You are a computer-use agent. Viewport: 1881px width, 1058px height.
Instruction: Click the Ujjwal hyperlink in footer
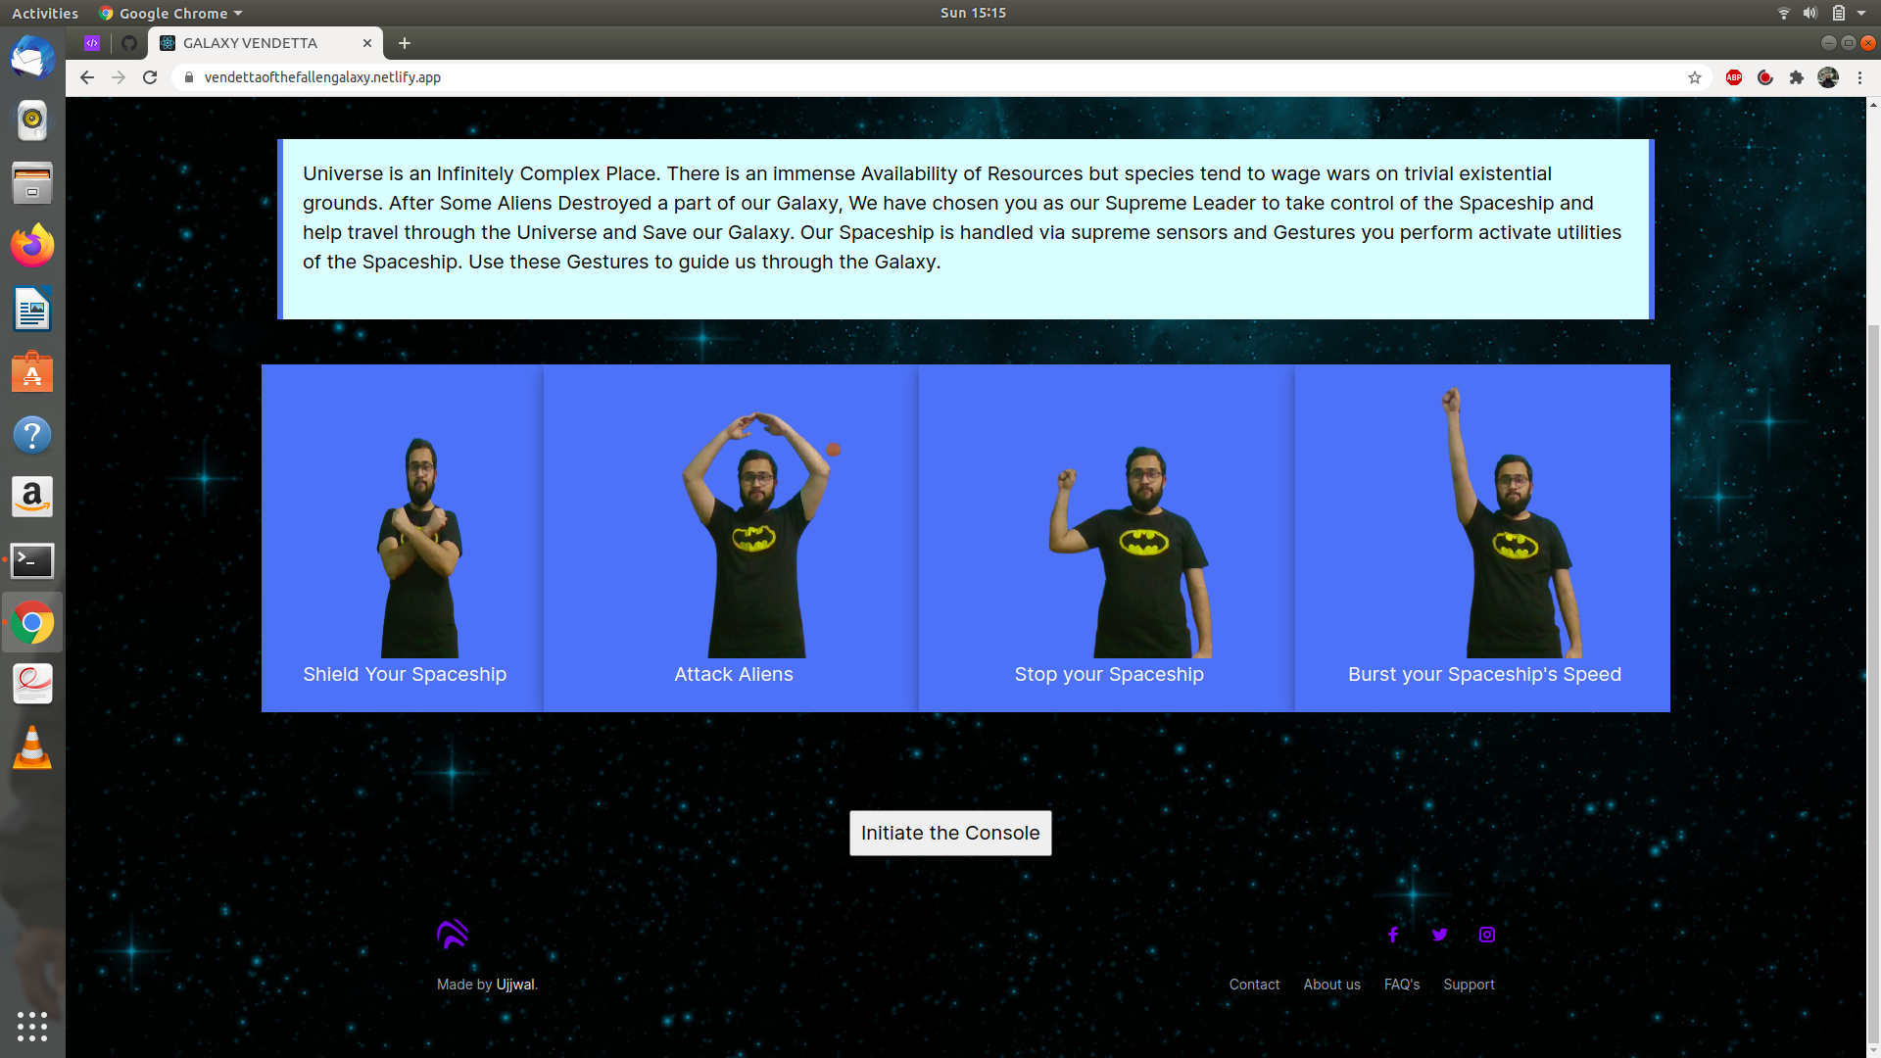(x=515, y=985)
